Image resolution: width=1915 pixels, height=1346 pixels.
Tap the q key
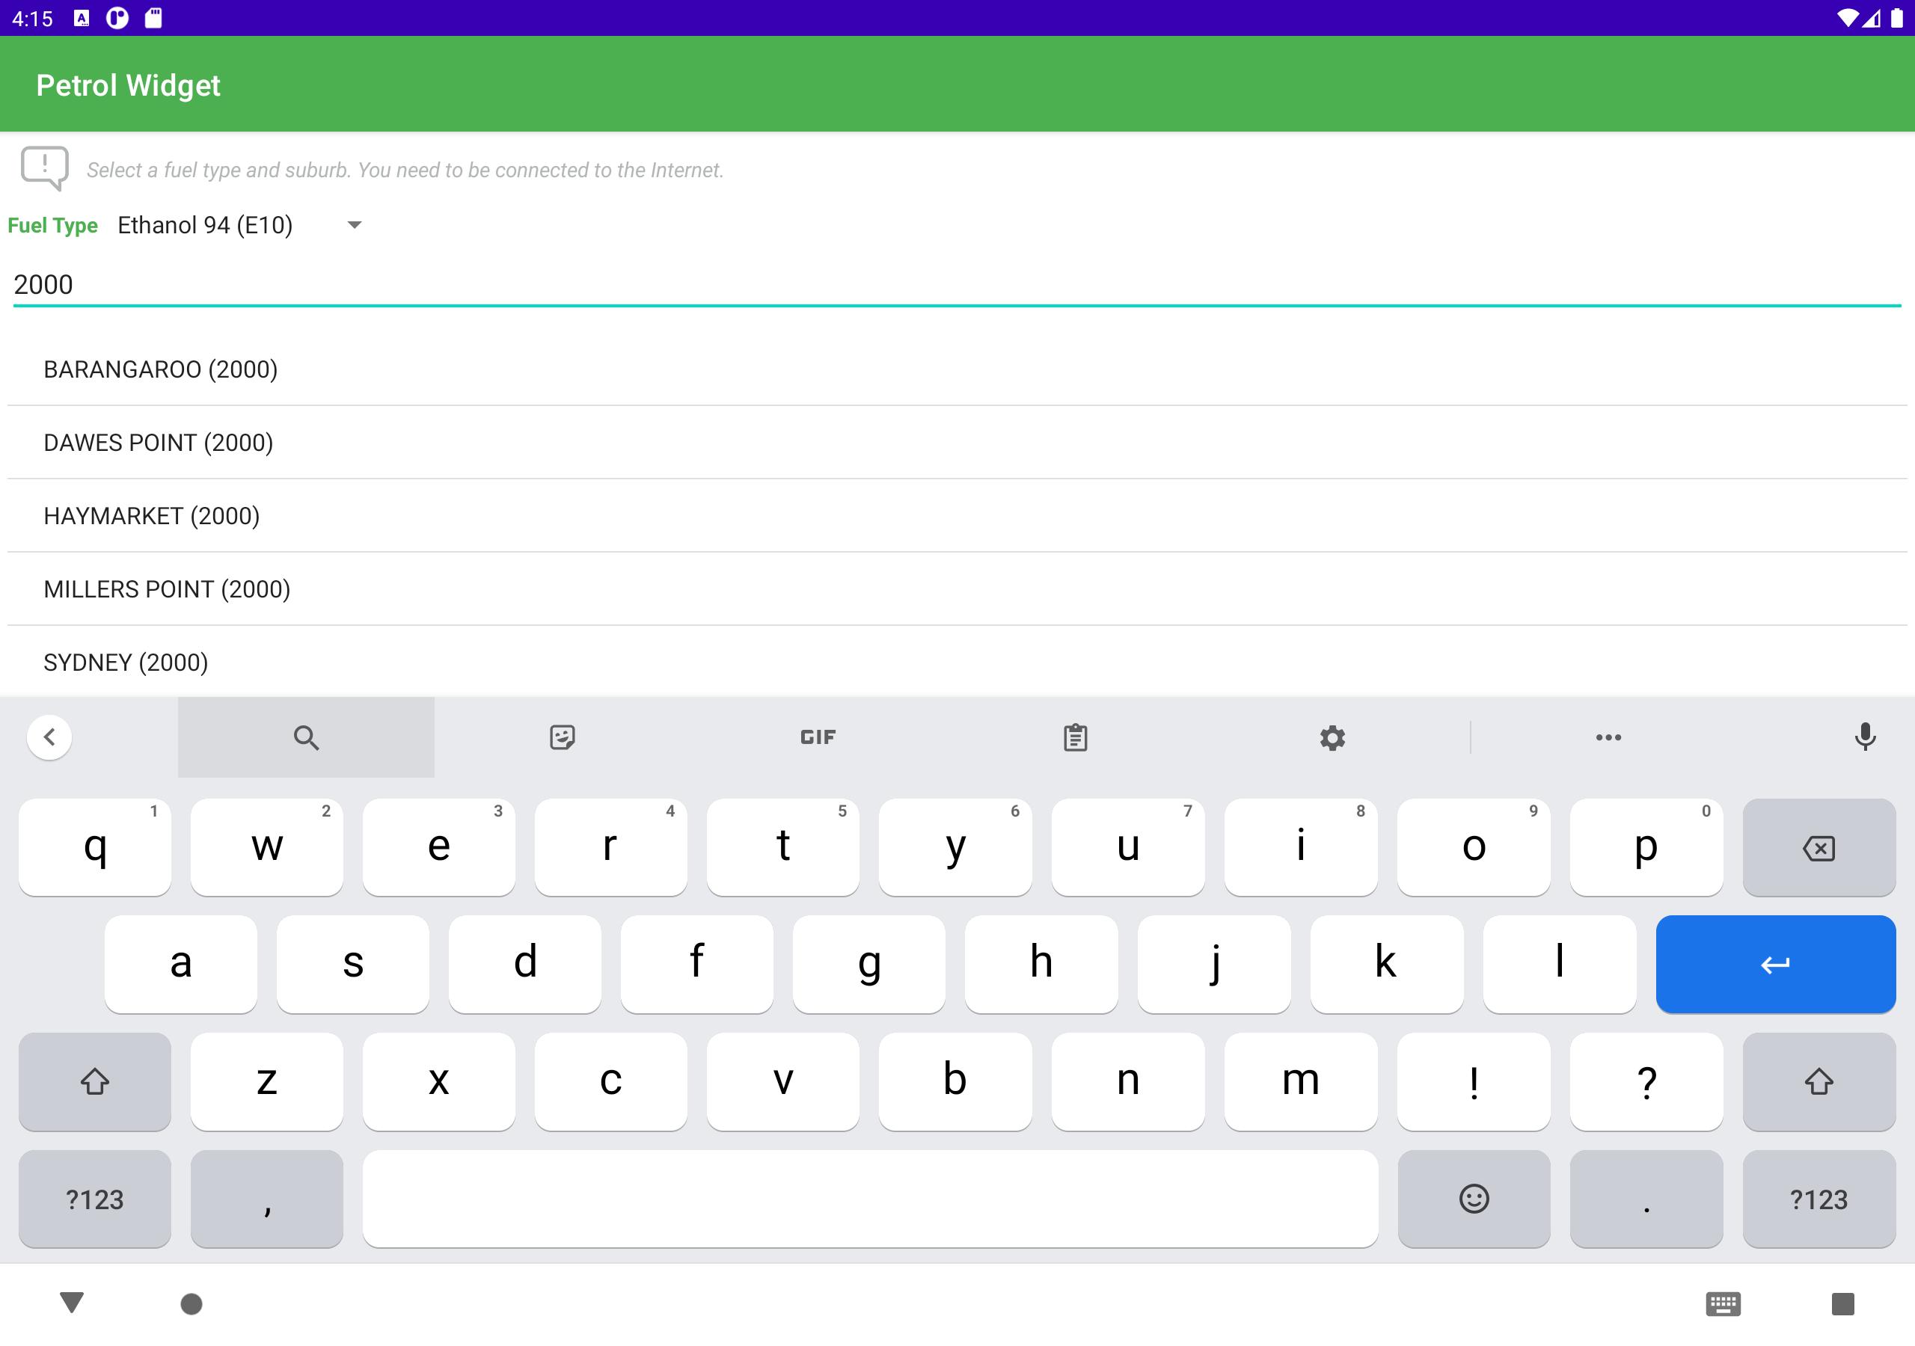(95, 848)
